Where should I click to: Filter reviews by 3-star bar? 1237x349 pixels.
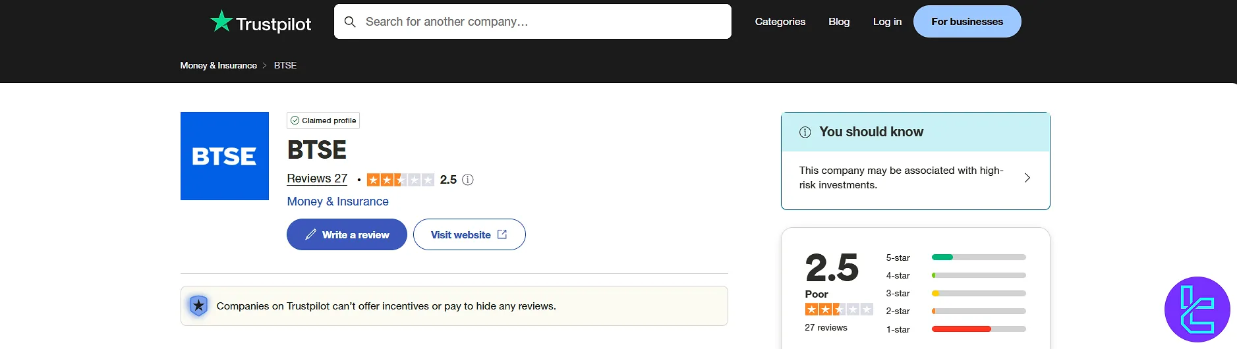tap(979, 293)
